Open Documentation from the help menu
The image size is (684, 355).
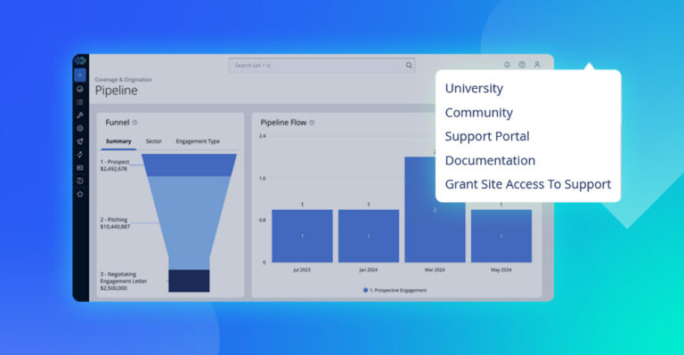tap(490, 160)
